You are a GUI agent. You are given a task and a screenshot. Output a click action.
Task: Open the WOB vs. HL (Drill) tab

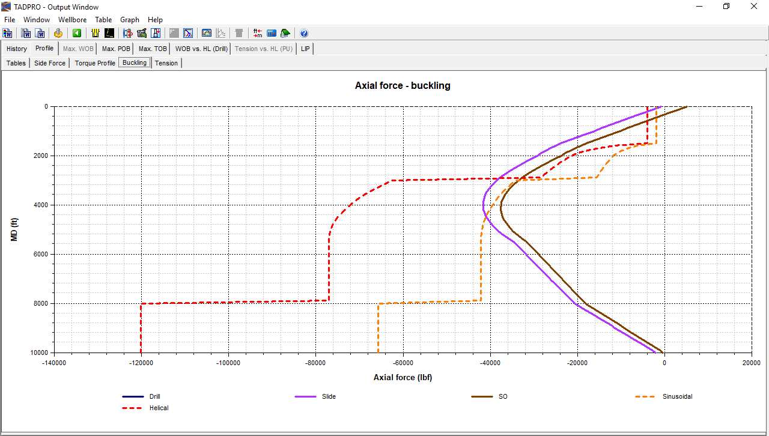coord(201,49)
